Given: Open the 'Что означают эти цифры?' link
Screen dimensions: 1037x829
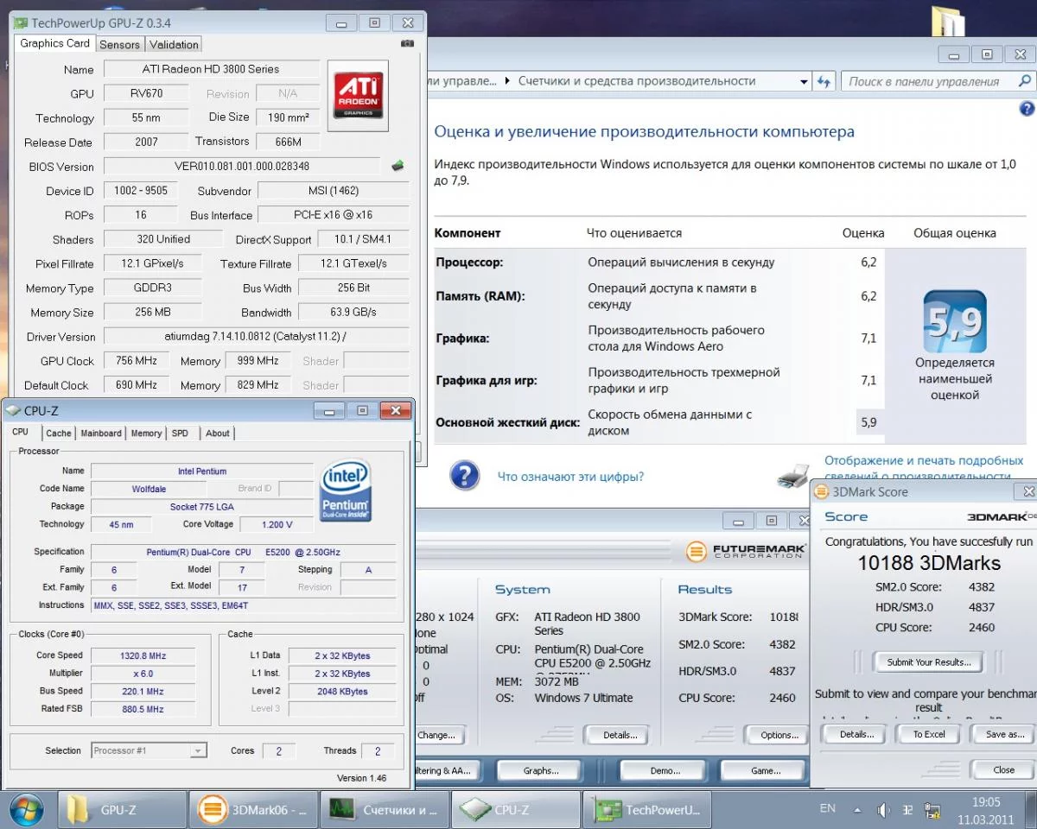Looking at the screenshot, I should coord(570,477).
